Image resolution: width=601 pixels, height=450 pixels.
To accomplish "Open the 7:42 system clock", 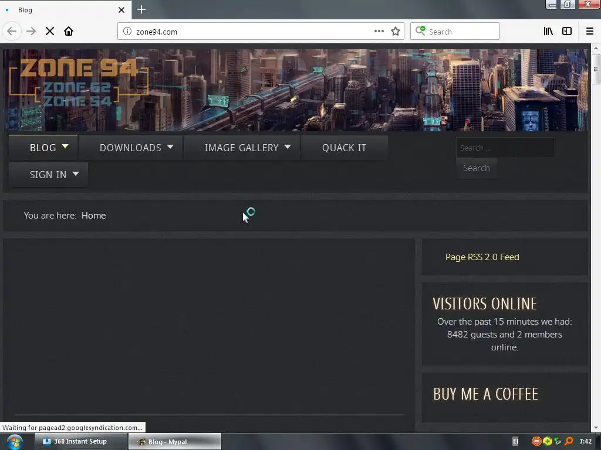I will [x=586, y=442].
